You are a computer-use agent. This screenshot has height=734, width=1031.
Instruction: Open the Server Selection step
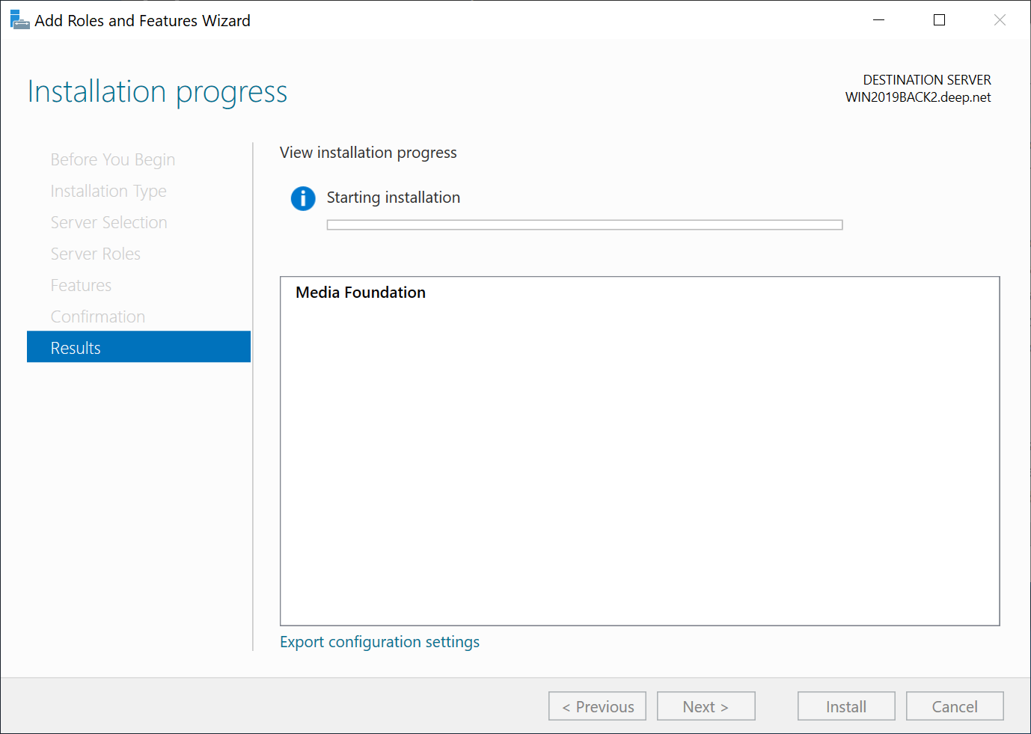pyautogui.click(x=109, y=222)
